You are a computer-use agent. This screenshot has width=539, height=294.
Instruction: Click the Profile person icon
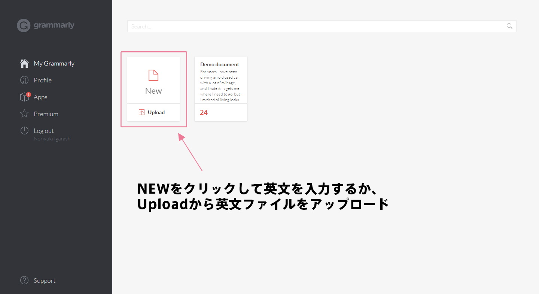(24, 80)
